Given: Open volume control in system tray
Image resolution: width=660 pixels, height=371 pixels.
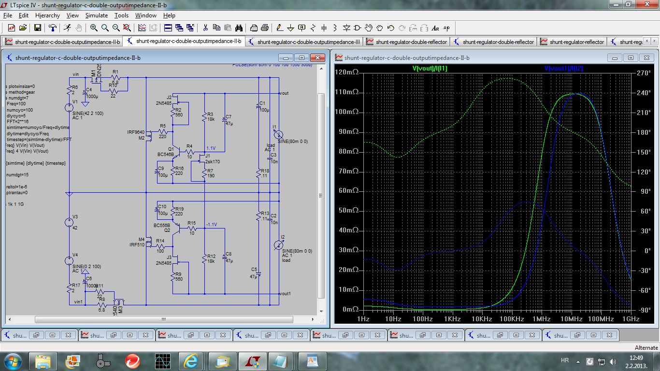Looking at the screenshot, I should [613, 361].
